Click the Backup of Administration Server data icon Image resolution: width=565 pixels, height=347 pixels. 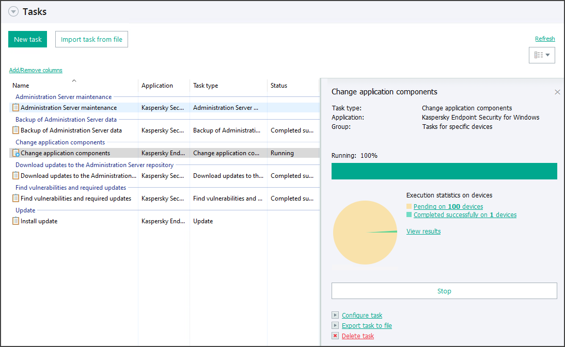tap(15, 130)
